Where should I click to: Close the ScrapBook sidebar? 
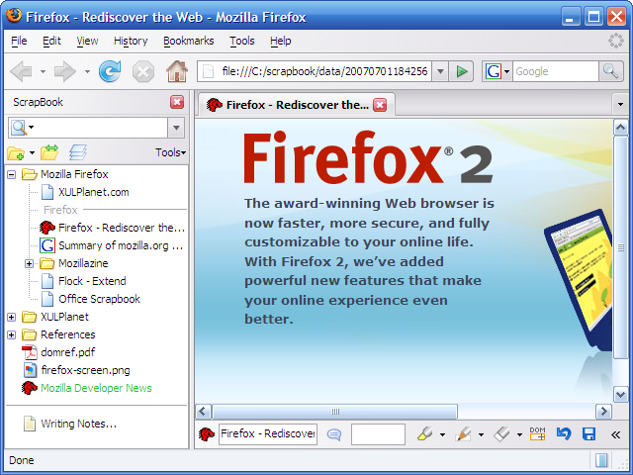(177, 102)
